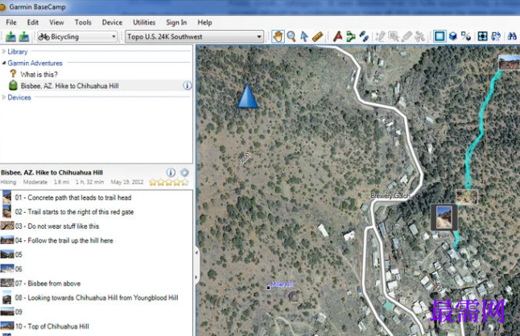Click the first send-to-device icon
Viewport: 520px width, 336px height.
[10, 36]
